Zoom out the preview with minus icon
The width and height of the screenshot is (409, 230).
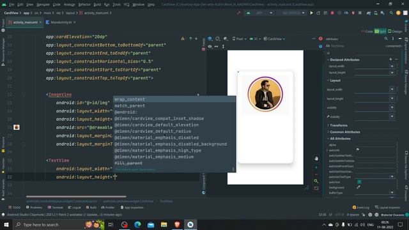(316, 174)
